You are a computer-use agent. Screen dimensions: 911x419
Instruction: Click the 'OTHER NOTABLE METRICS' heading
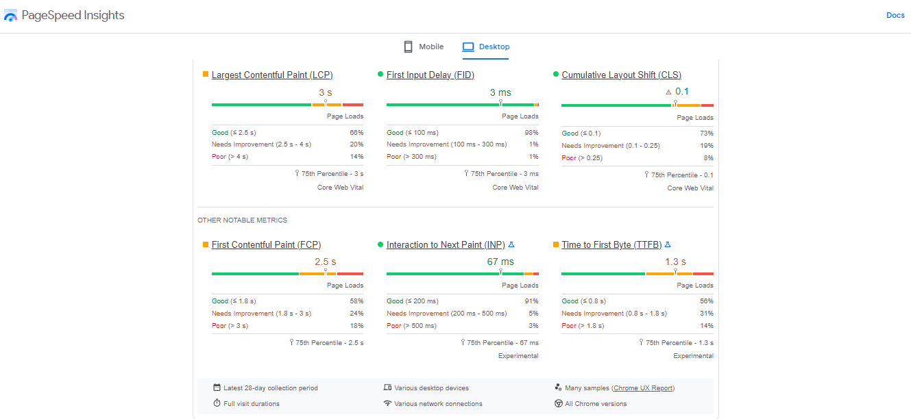coord(242,220)
